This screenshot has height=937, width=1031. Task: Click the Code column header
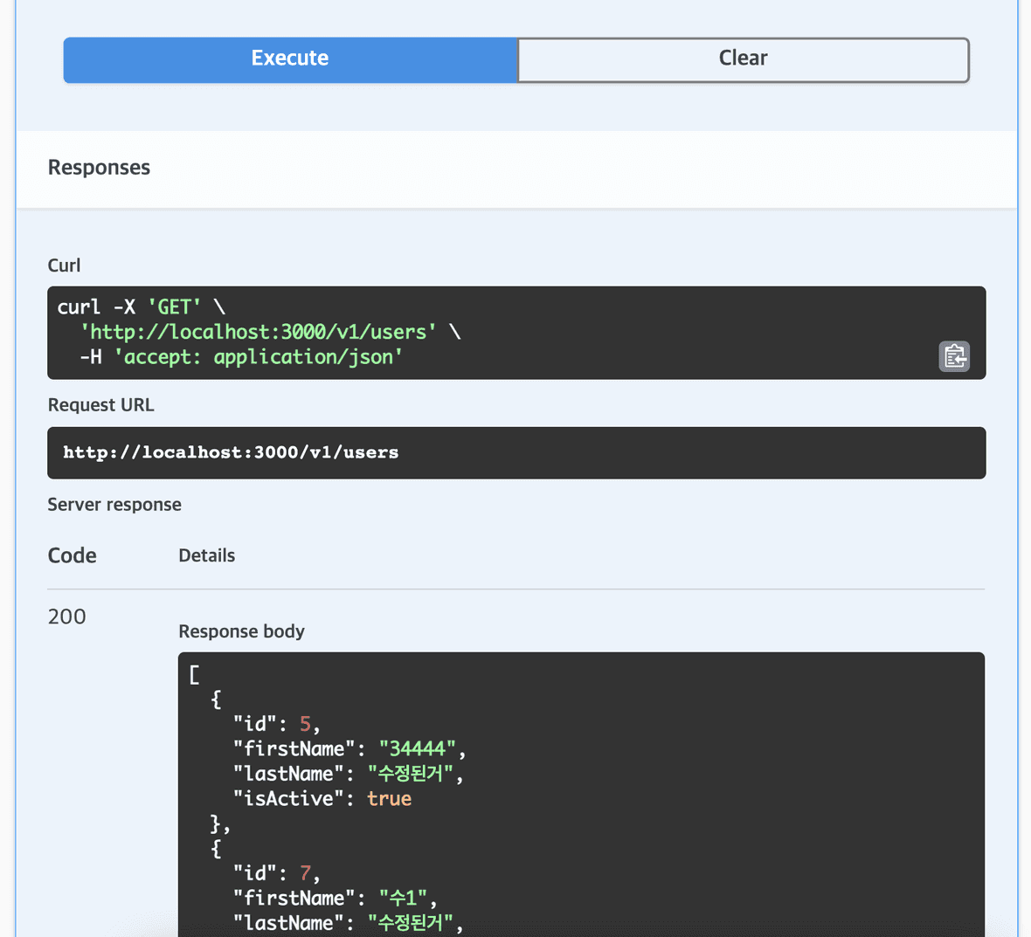pos(72,555)
